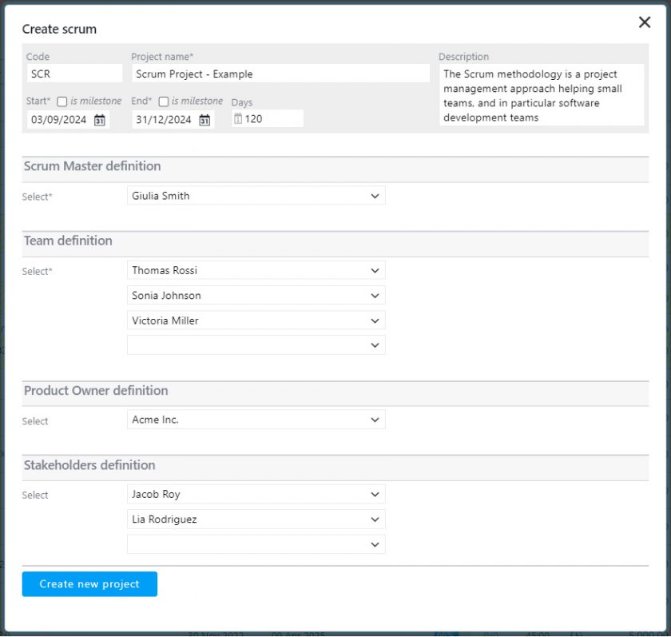Expand the empty stakeholder dropdown
This screenshot has width=671, height=637.
click(374, 543)
